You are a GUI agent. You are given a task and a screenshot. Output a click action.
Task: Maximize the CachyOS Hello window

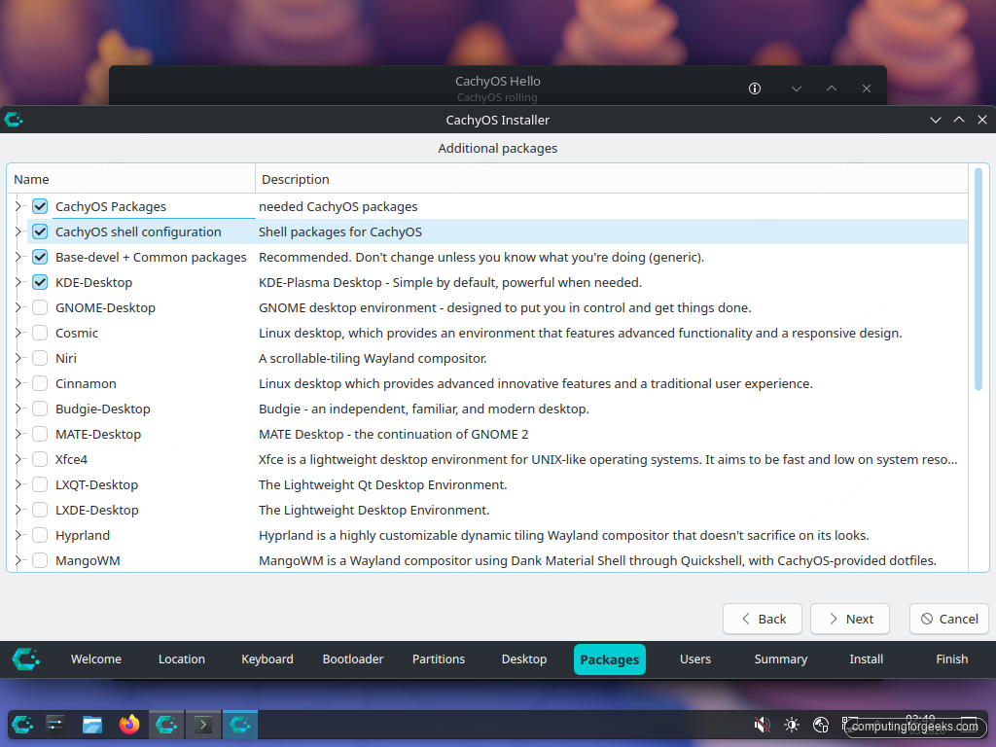(x=832, y=89)
